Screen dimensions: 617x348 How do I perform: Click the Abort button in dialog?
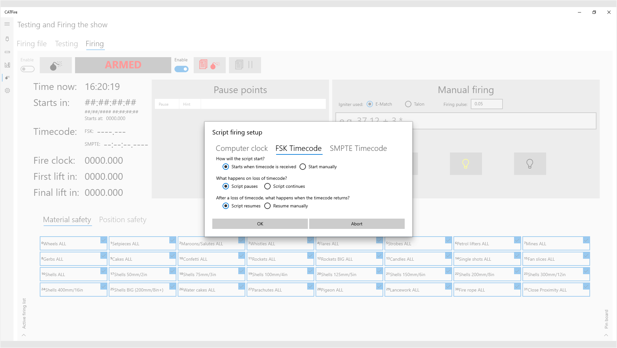(357, 224)
